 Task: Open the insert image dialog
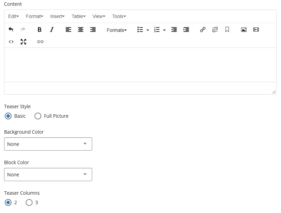244,30
